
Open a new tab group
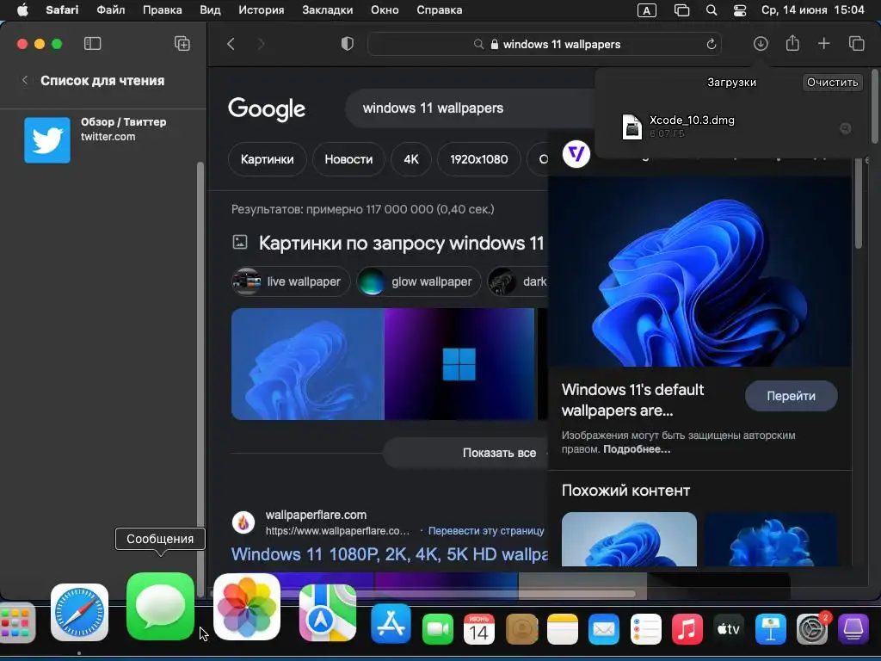[x=182, y=44]
